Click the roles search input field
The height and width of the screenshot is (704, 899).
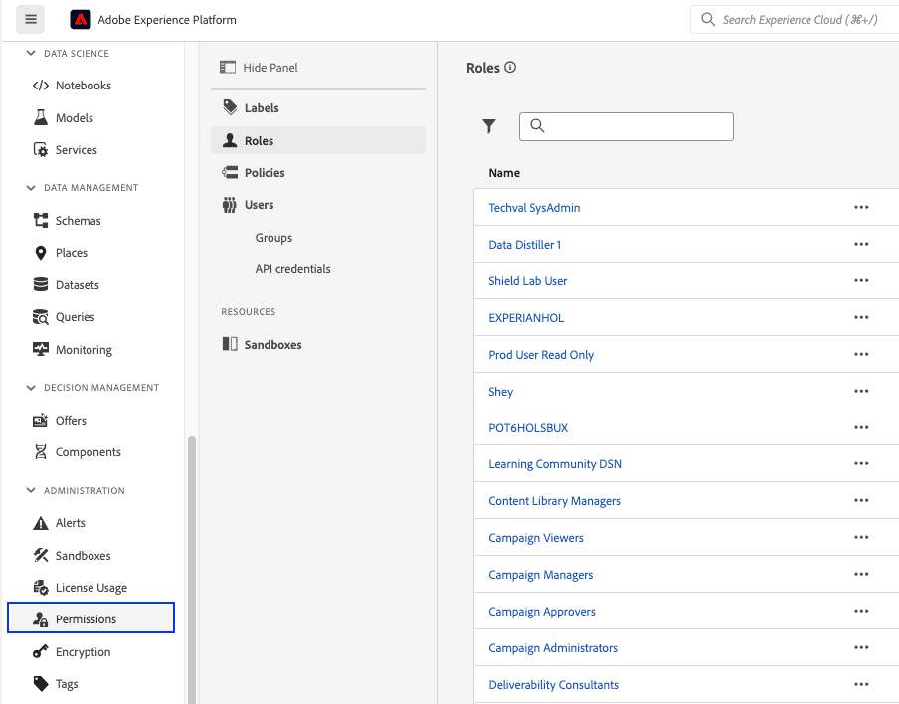(x=627, y=126)
